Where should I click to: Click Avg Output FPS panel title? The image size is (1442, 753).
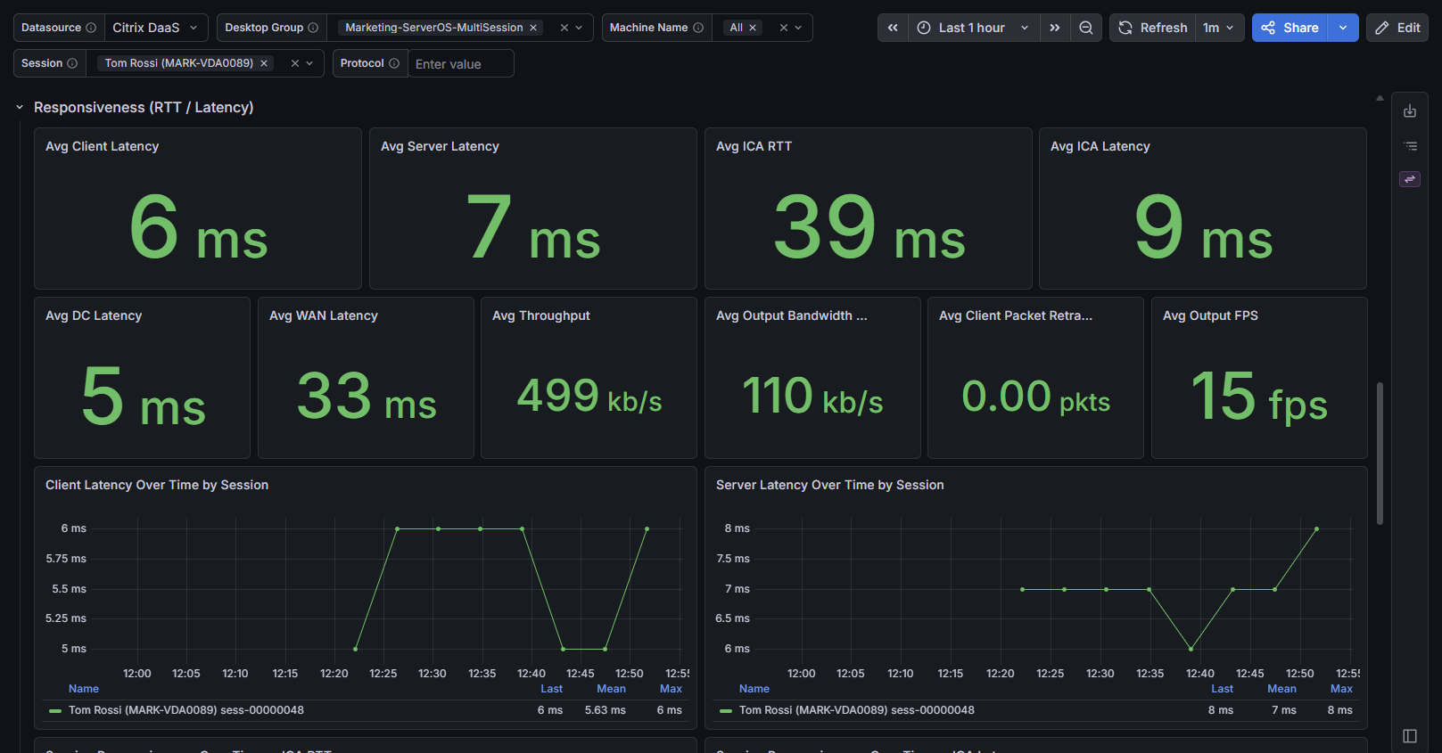(1210, 315)
